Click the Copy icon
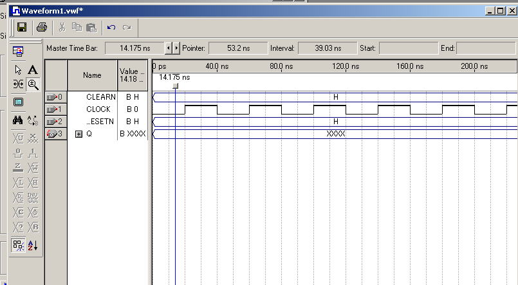 point(77,27)
